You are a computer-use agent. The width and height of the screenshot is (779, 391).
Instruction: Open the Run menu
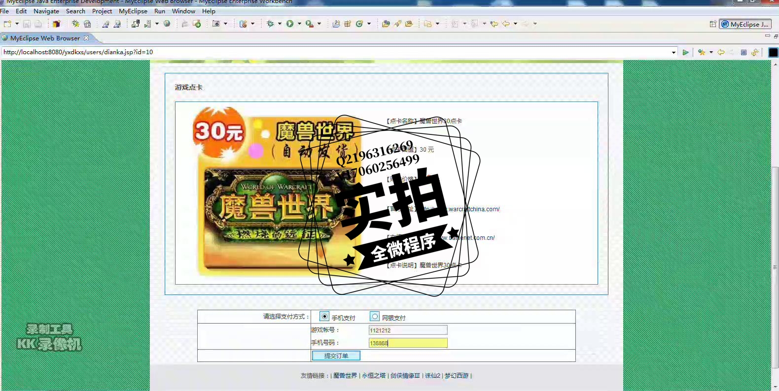(160, 11)
